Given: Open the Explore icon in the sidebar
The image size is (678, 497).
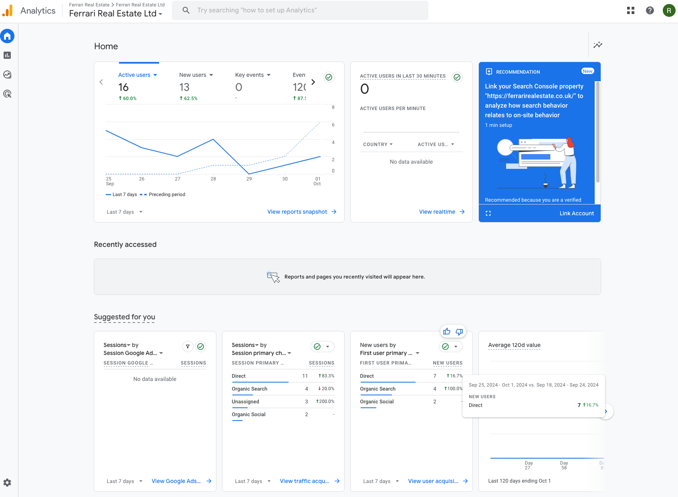Looking at the screenshot, I should (x=7, y=74).
